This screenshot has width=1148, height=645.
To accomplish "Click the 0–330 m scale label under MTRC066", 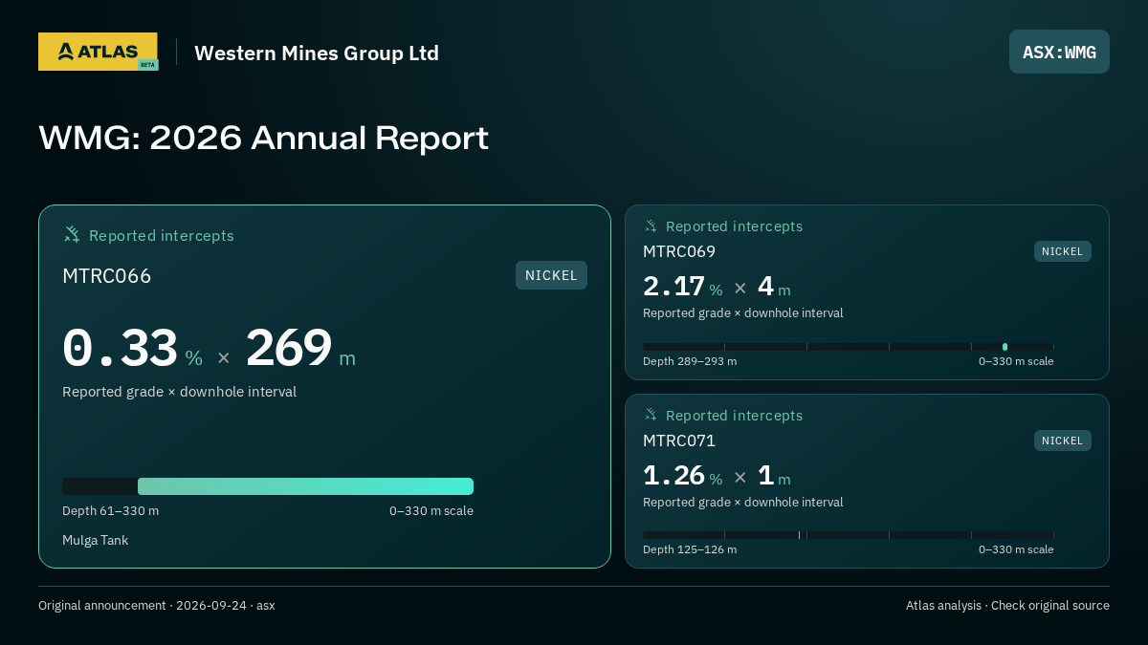I will click(431, 511).
